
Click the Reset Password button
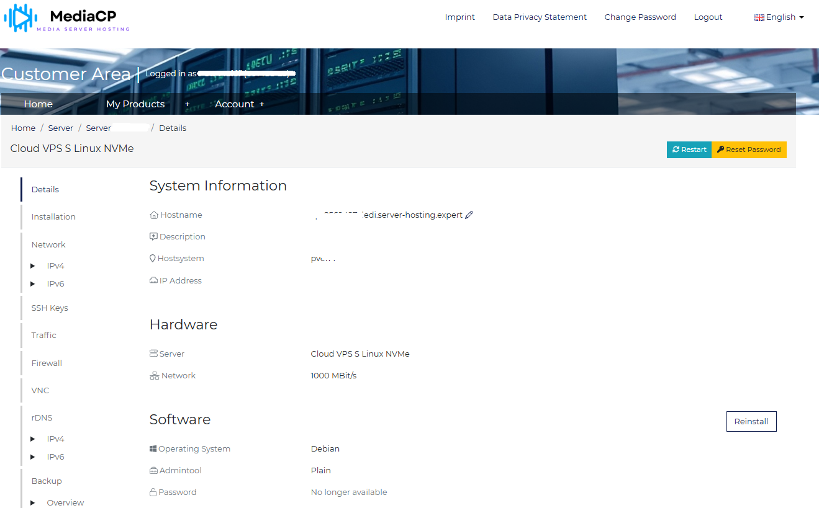(749, 149)
